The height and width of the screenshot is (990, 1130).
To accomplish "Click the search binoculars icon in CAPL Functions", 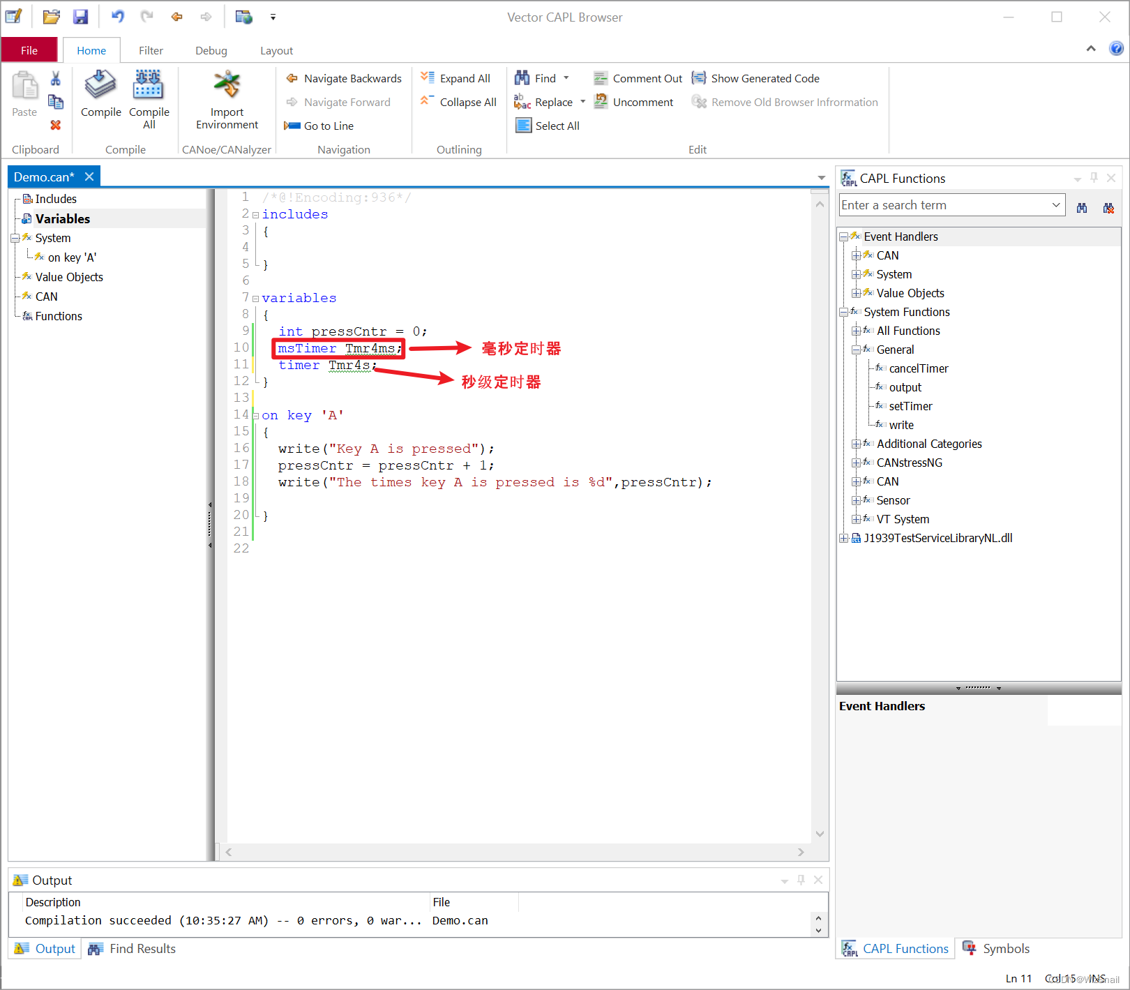I will click(1082, 208).
